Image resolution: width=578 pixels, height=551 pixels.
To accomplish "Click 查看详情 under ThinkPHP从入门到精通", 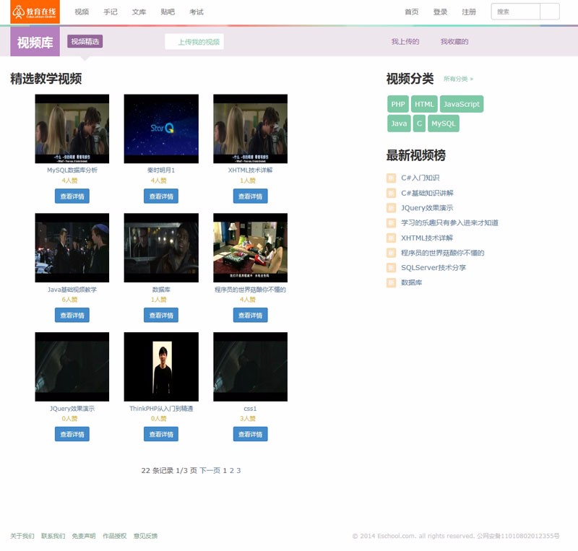I will (161, 434).
